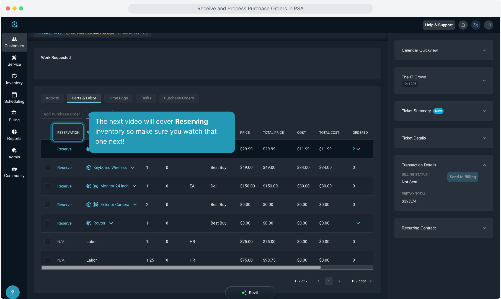Viewport: 501px width, 299px height.
Task: Click the LB user avatar
Action: tap(489, 25)
